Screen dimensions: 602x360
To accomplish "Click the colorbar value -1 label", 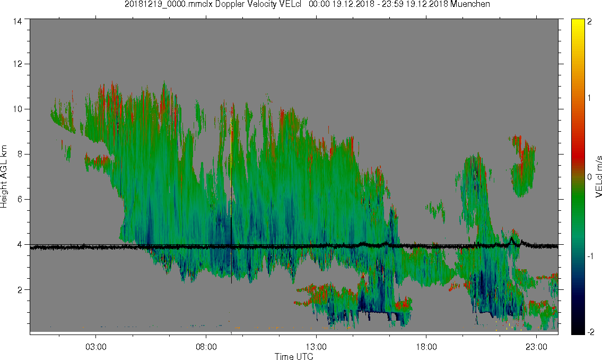I will [590, 256].
